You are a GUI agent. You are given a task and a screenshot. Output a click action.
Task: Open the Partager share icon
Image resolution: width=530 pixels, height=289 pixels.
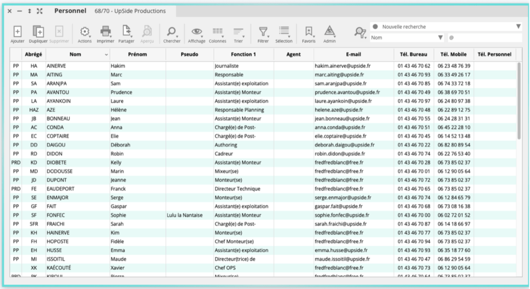(x=126, y=32)
